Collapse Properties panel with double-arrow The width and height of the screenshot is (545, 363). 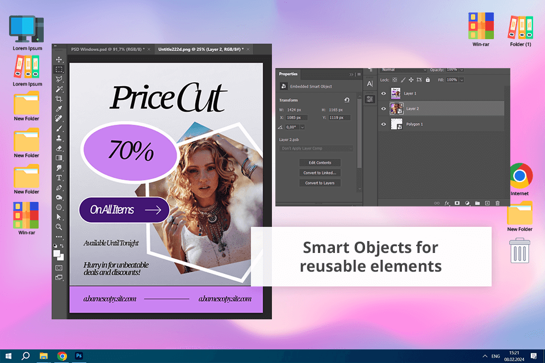pos(351,74)
